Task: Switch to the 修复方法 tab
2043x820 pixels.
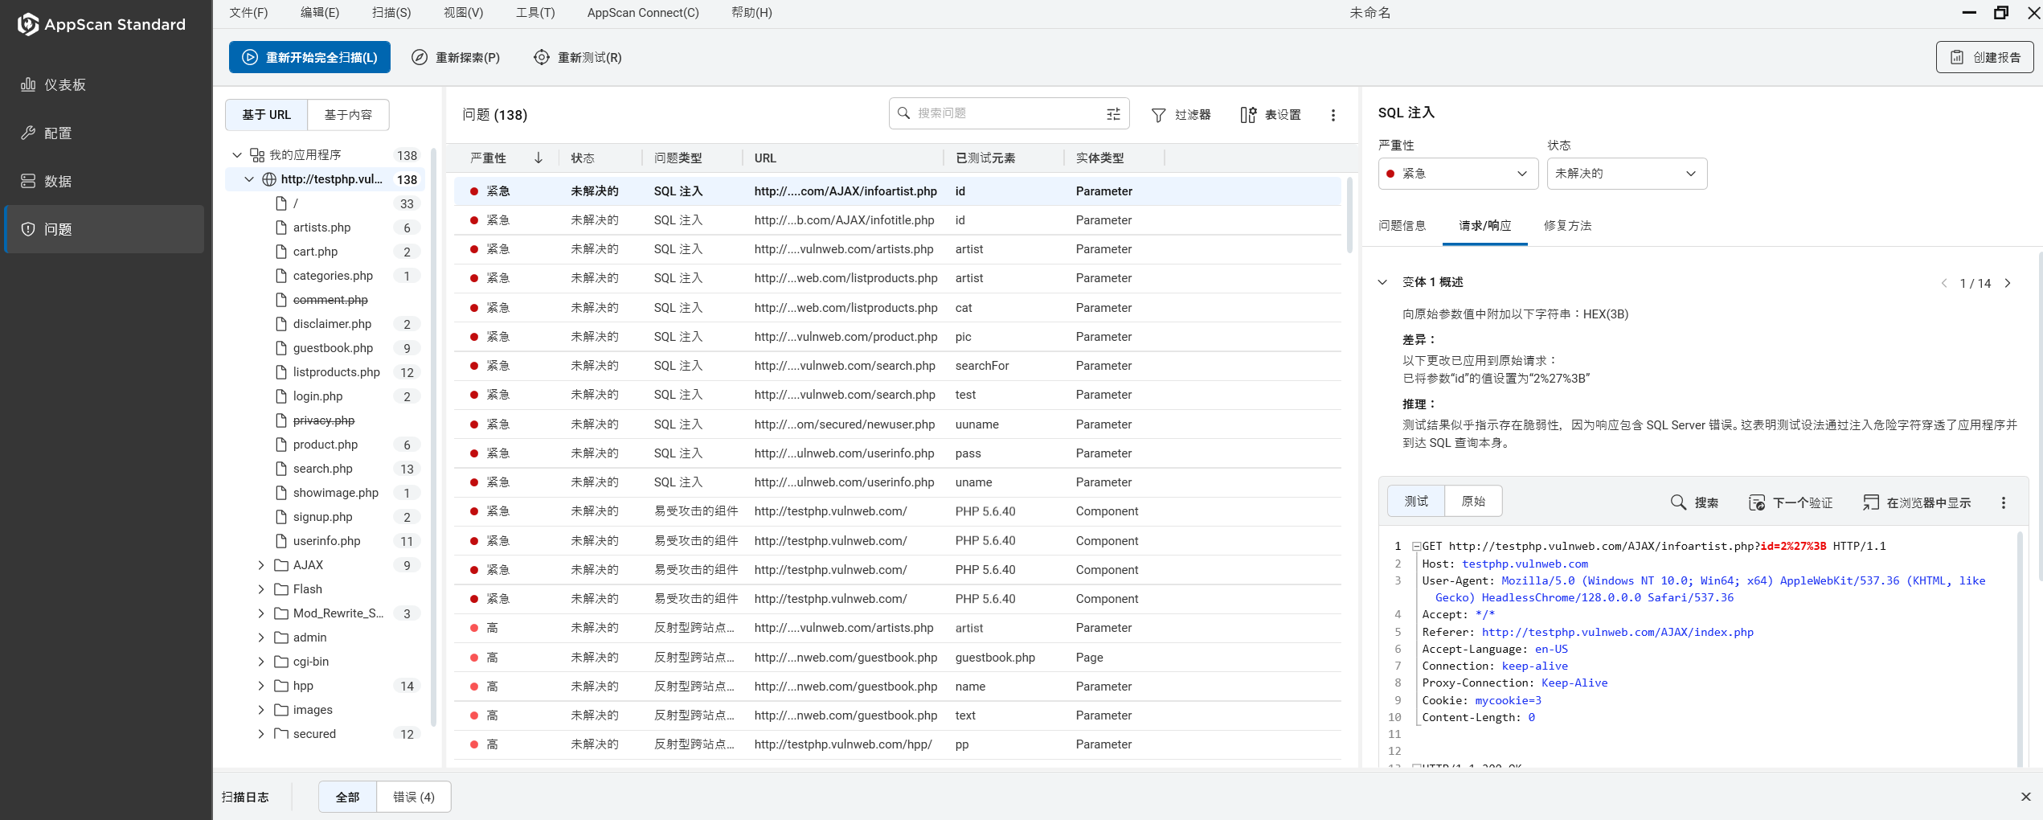Action: (1567, 226)
